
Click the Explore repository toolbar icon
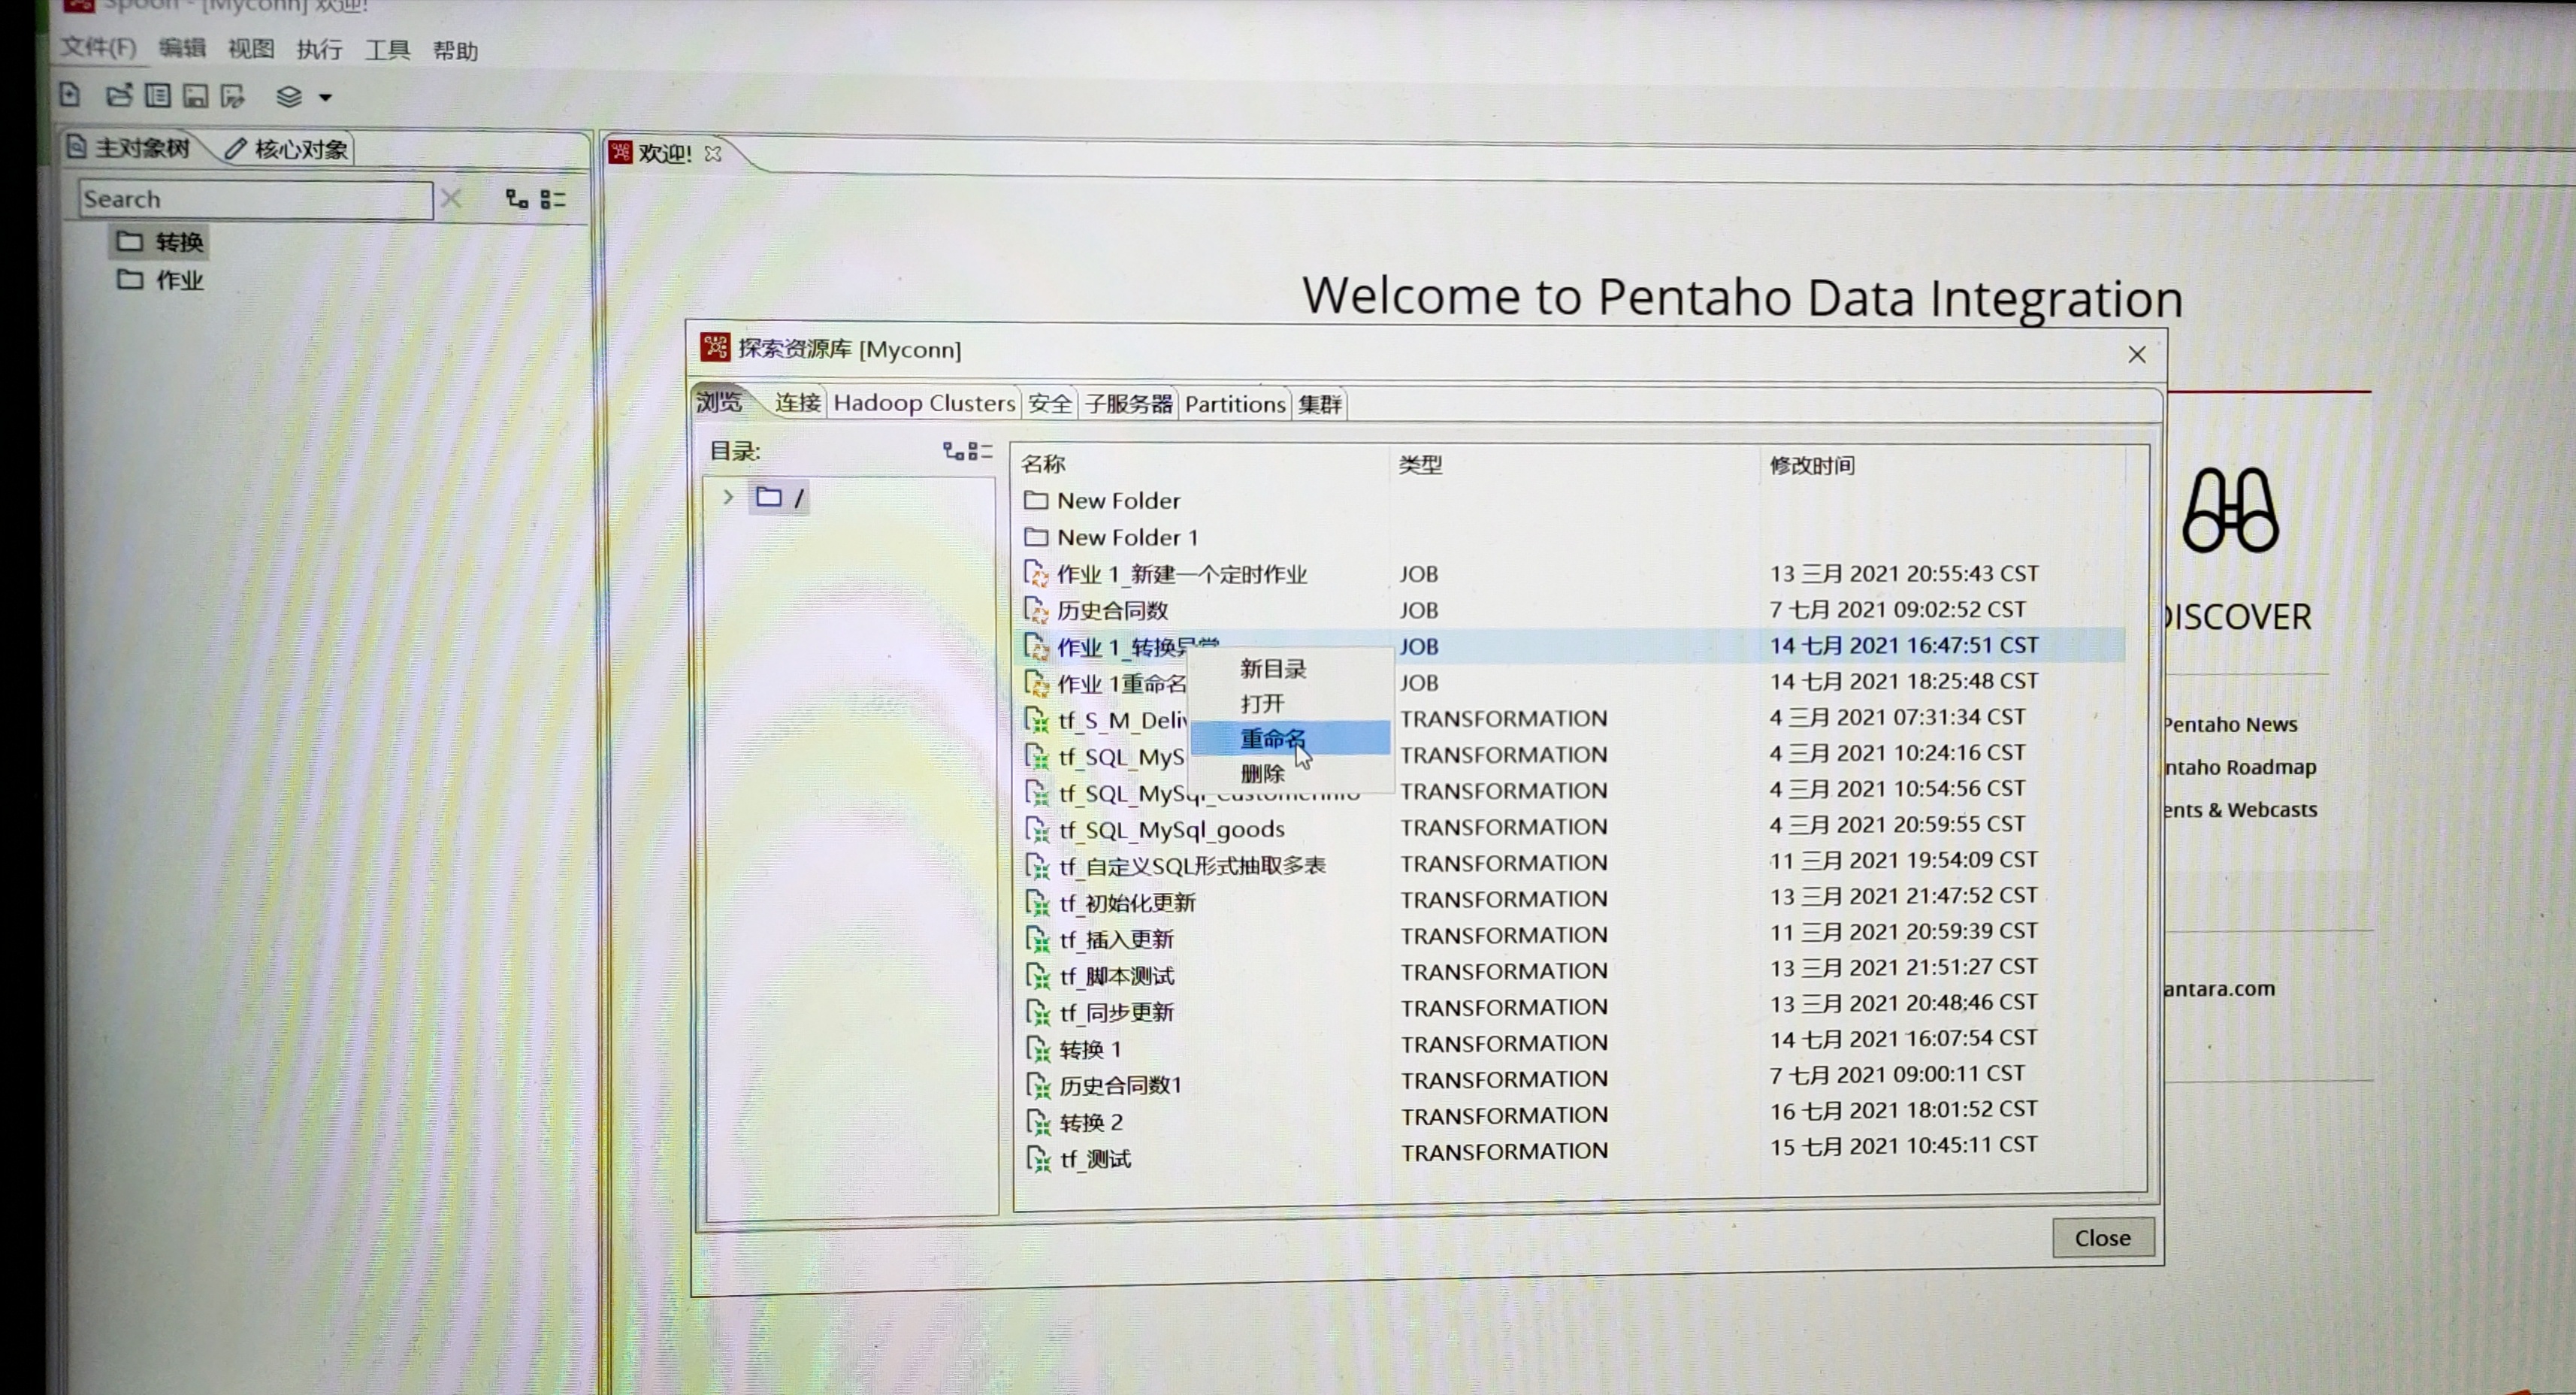click(x=157, y=96)
